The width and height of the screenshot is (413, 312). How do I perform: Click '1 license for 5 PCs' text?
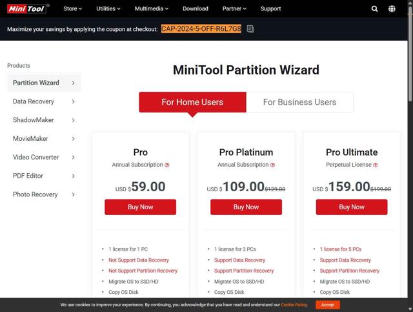click(341, 249)
